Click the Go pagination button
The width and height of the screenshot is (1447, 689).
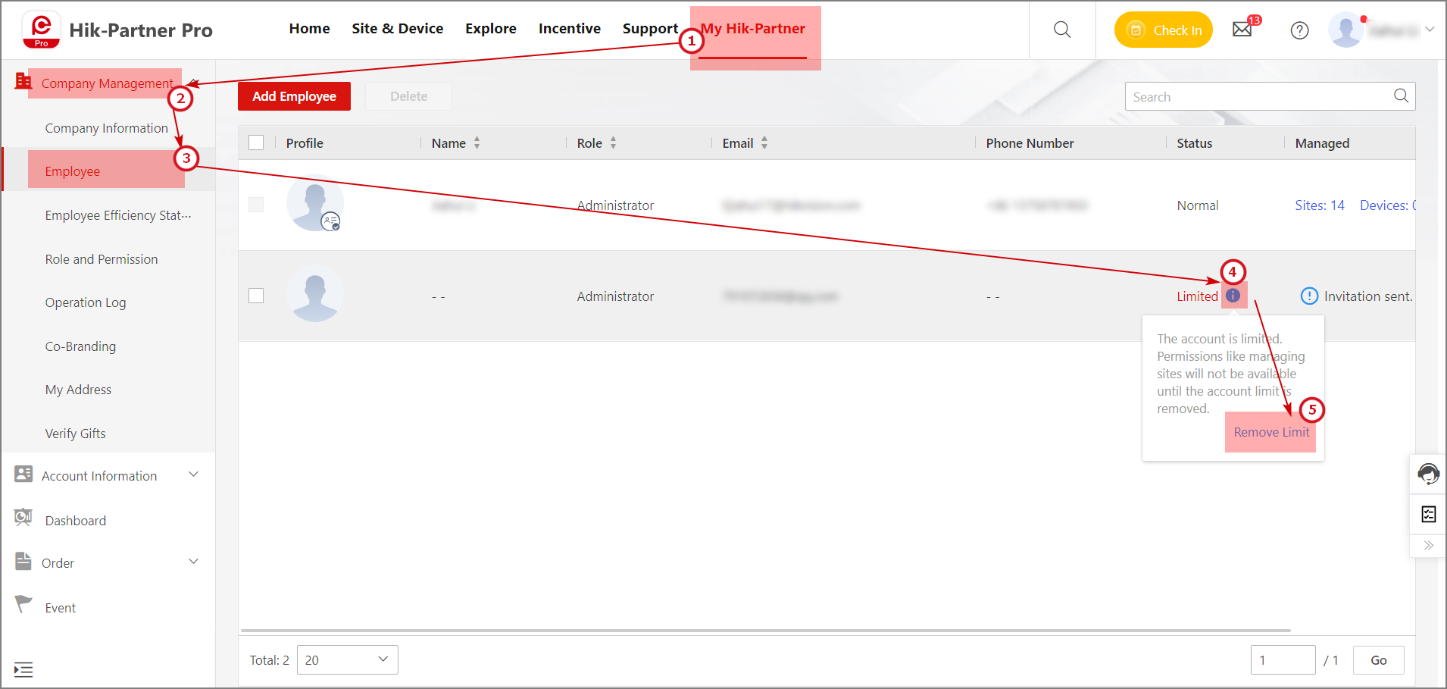pyautogui.click(x=1379, y=660)
